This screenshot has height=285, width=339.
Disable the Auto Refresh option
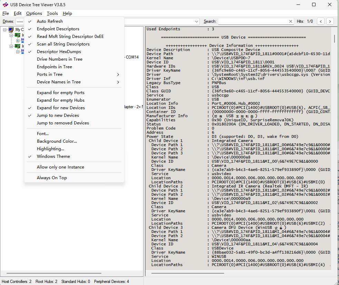50,21
